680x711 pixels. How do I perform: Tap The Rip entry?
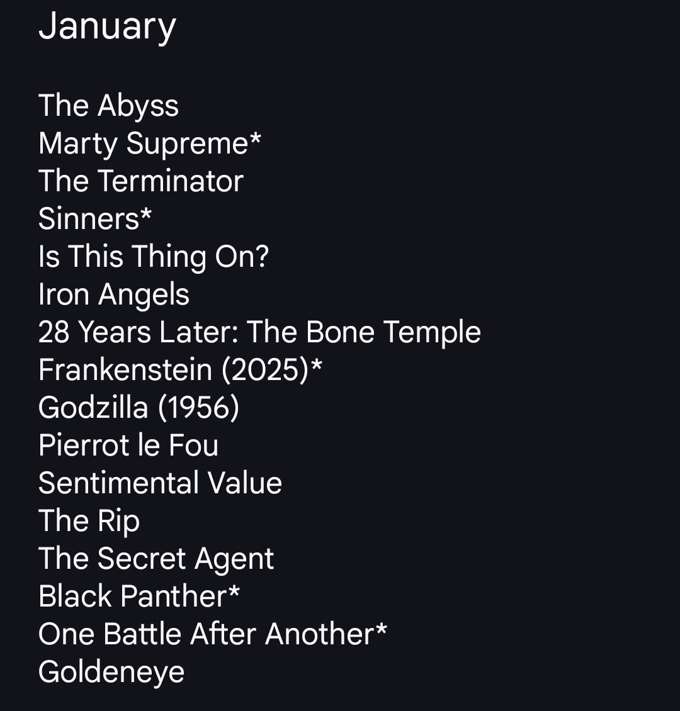(89, 521)
